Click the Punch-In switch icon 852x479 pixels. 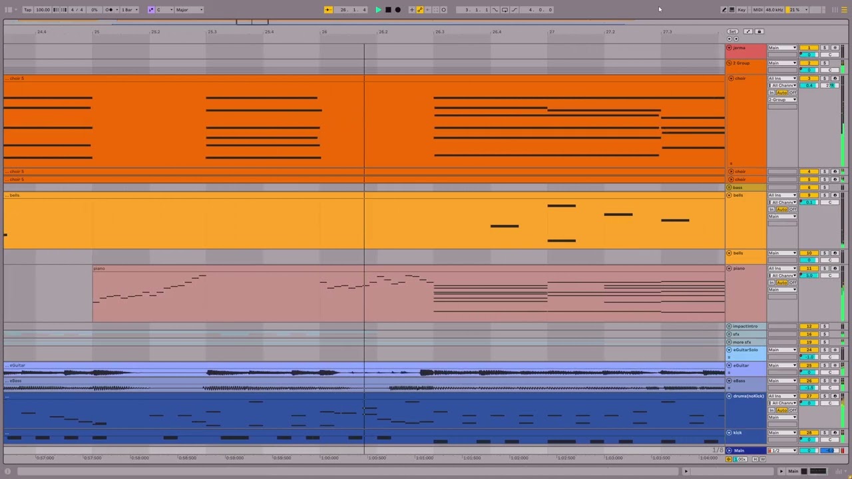pyautogui.click(x=495, y=10)
